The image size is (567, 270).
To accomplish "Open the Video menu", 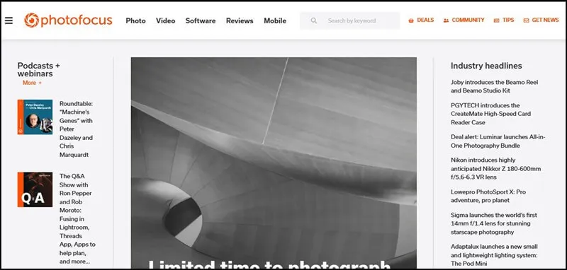I will [x=166, y=20].
